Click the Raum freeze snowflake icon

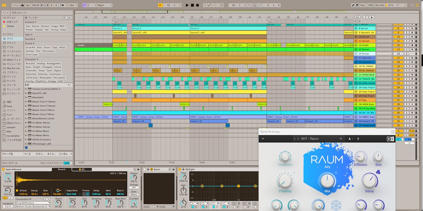[x=336, y=206]
